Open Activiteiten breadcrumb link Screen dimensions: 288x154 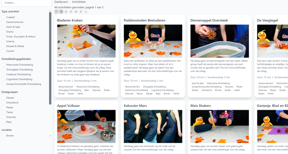(x=79, y=2)
